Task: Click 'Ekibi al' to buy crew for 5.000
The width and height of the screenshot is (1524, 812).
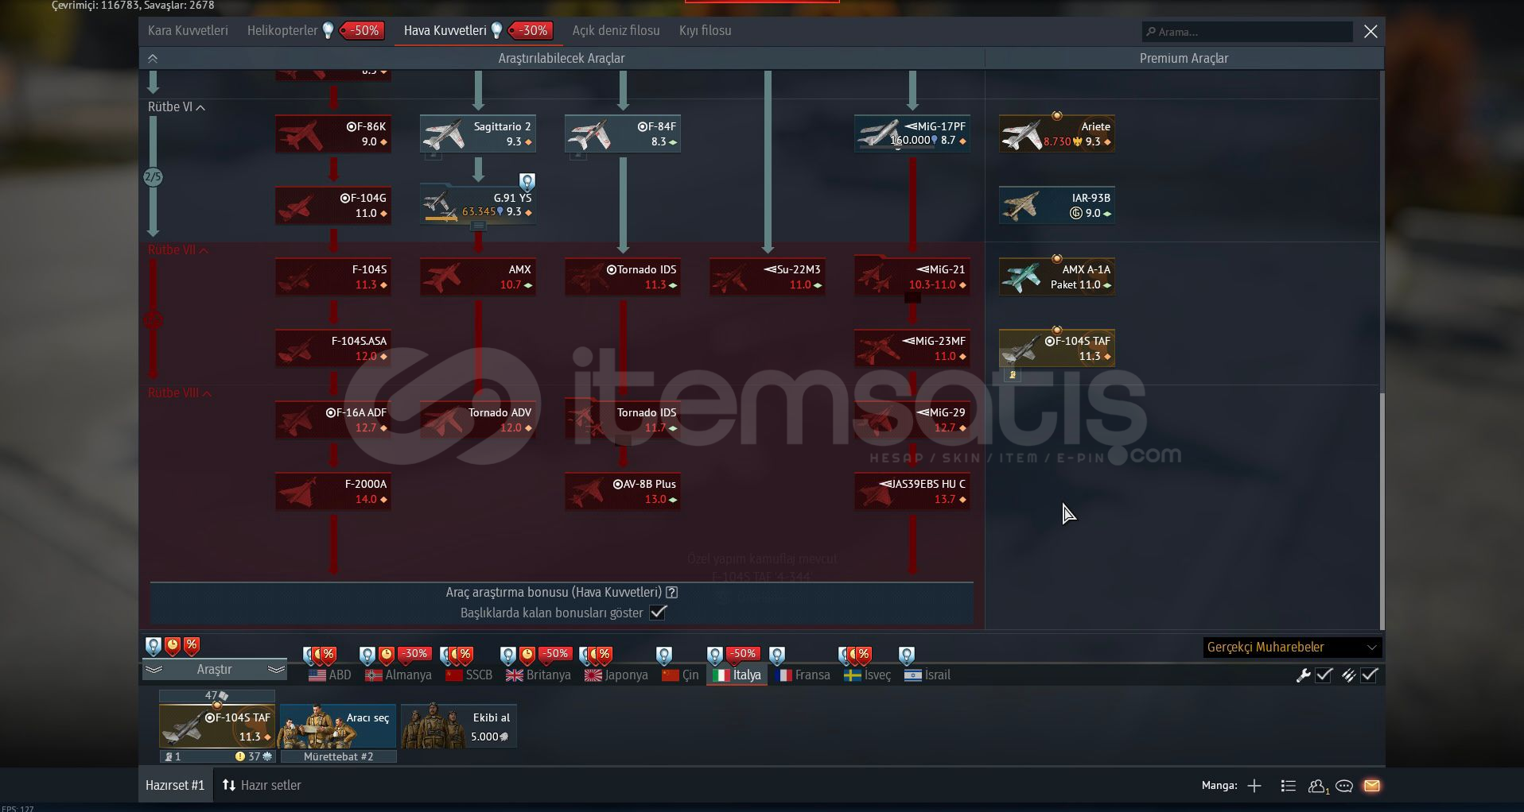Action: pos(459,726)
